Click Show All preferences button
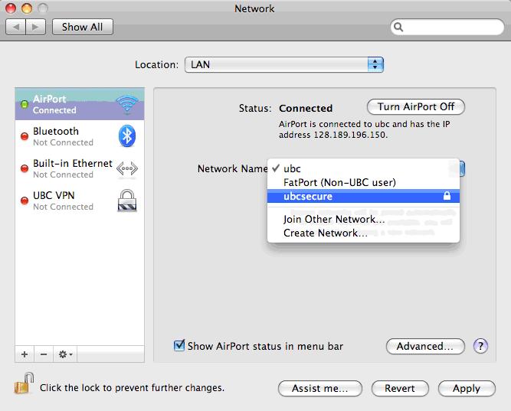This screenshot has width=511, height=411. 83,27
